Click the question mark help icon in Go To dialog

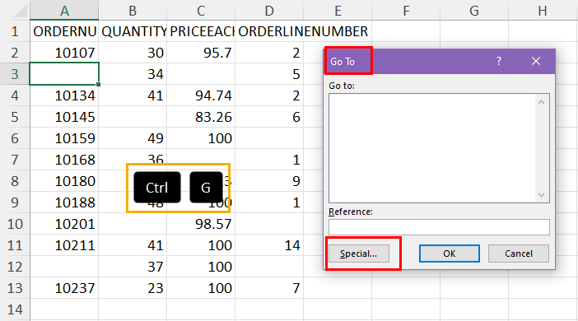499,61
